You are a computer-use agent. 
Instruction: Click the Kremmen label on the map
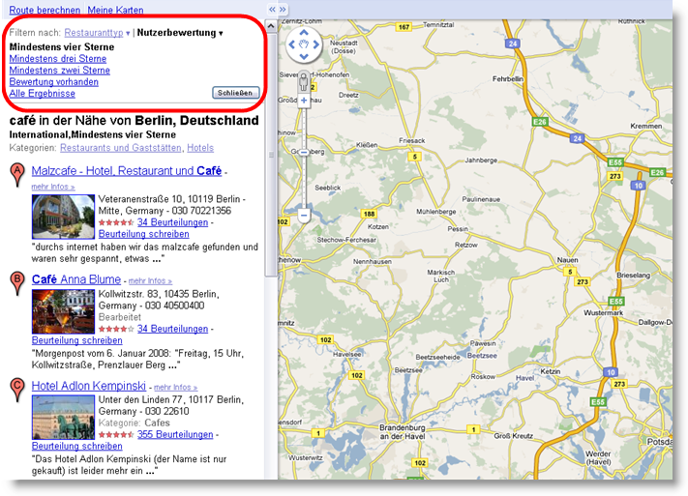click(645, 126)
